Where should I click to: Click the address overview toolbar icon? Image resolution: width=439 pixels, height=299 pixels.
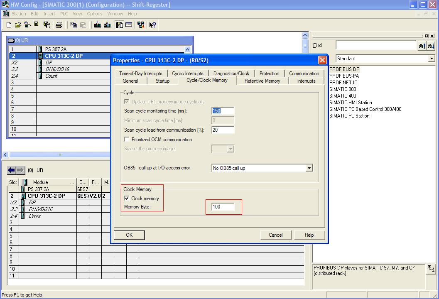tap(129, 25)
